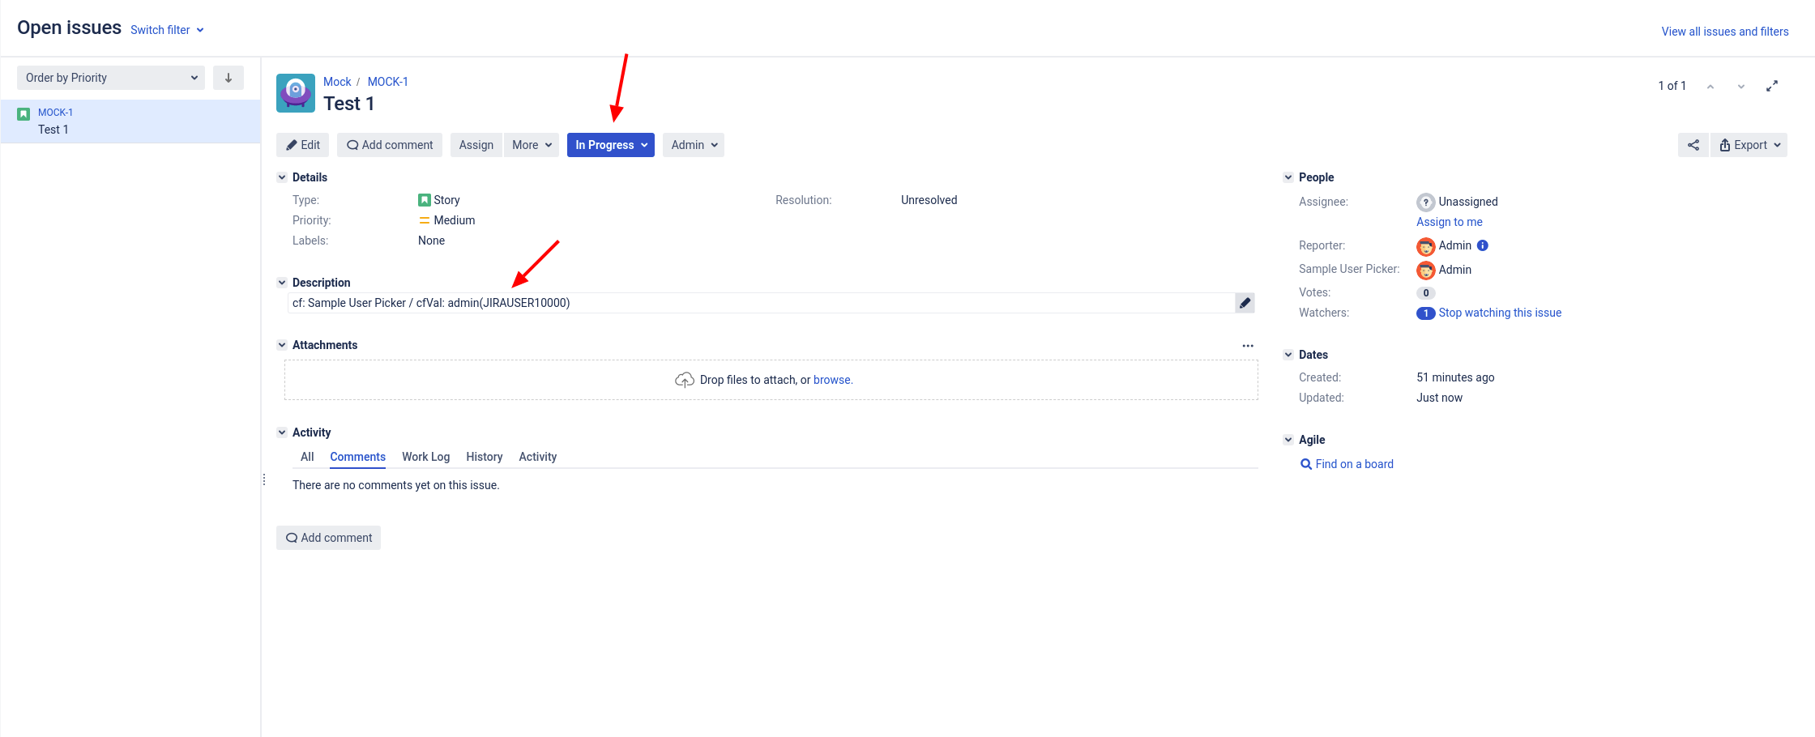Stop watching this issue
1815x737 pixels.
(1500, 312)
